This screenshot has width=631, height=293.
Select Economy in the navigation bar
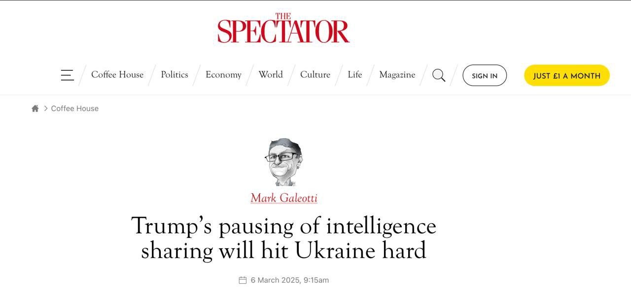click(x=223, y=75)
